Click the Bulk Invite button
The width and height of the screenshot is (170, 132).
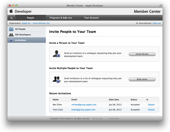click(x=142, y=79)
